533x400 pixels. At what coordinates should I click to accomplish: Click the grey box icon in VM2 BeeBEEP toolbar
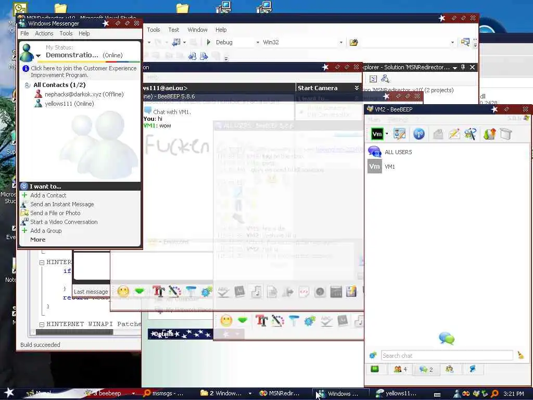coord(506,134)
